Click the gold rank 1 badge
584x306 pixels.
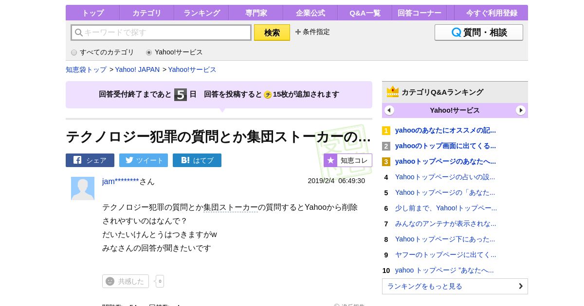point(386,131)
